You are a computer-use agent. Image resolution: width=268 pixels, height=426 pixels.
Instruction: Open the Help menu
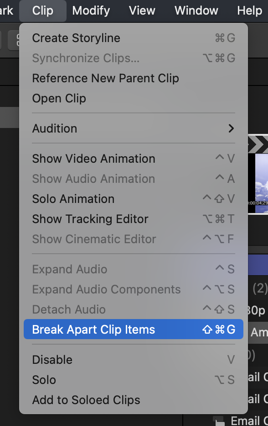[x=250, y=11]
